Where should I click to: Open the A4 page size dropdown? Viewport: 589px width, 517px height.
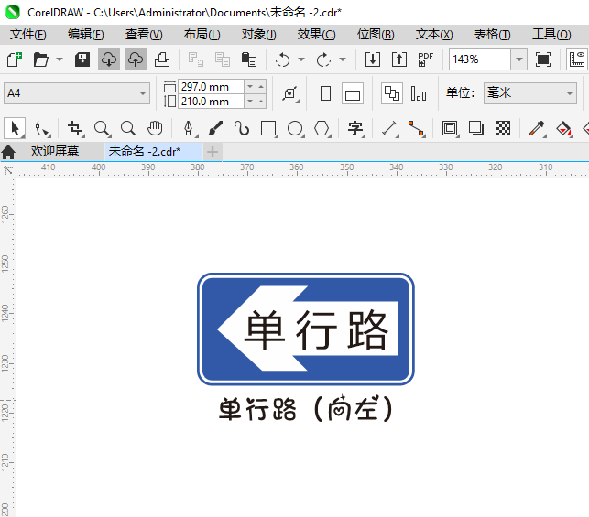click(x=77, y=93)
